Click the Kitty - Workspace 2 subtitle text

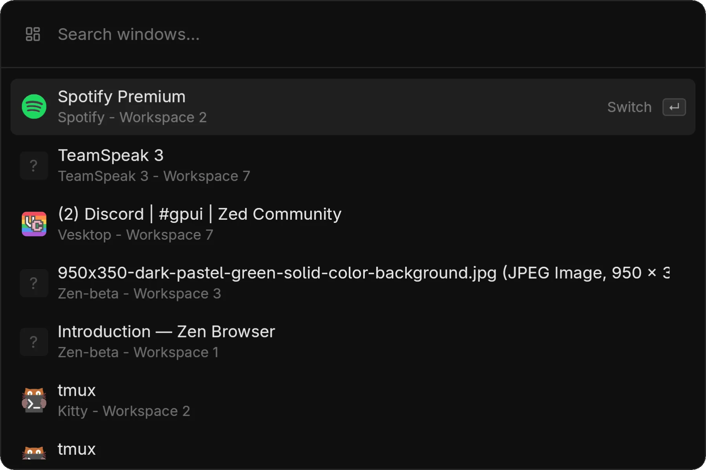[x=124, y=411]
